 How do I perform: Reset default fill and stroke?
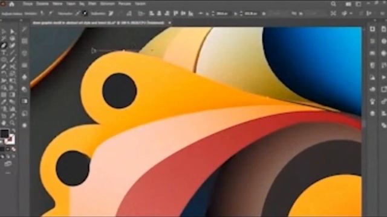coord(2,142)
